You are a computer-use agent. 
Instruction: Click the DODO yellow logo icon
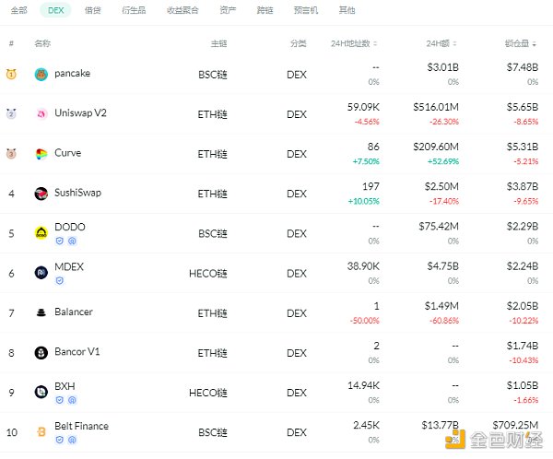pyautogui.click(x=41, y=233)
